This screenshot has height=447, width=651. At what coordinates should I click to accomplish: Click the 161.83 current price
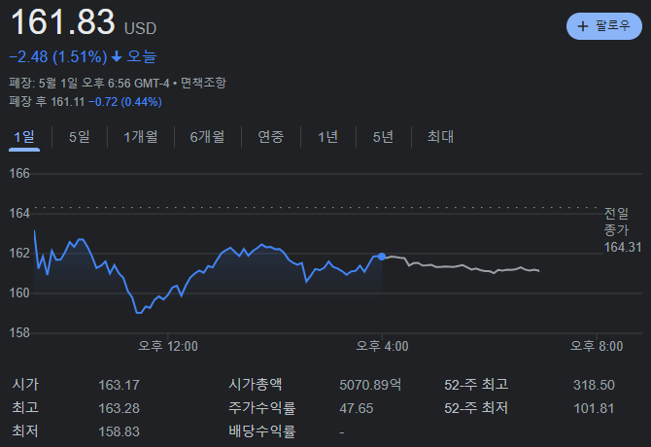click(x=63, y=22)
